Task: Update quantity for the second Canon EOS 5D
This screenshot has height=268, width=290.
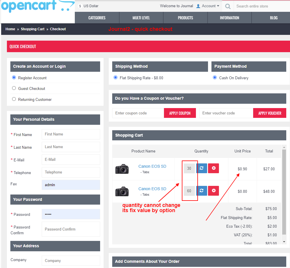Action: pyautogui.click(x=202, y=190)
